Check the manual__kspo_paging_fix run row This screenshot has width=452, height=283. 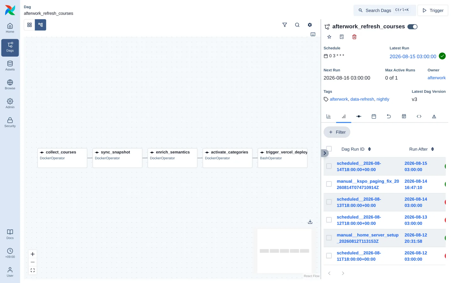pos(329,184)
